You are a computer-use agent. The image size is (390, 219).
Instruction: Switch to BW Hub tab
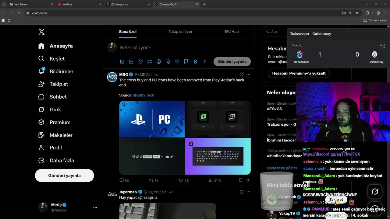232,31
